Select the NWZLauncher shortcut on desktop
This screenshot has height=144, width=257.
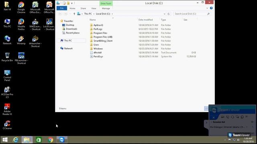(35, 24)
